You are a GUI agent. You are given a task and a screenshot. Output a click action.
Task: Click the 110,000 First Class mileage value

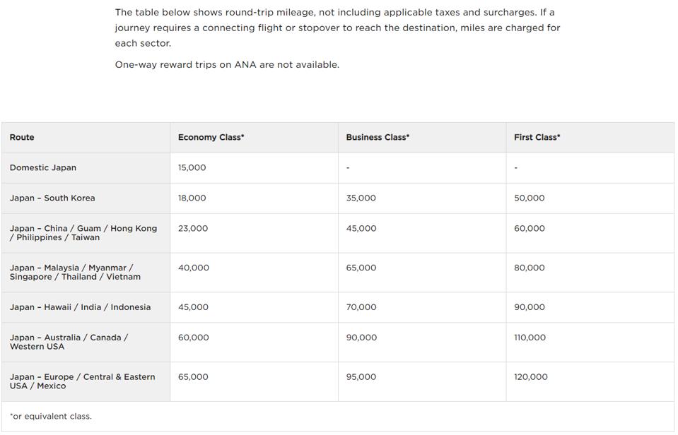(x=530, y=338)
